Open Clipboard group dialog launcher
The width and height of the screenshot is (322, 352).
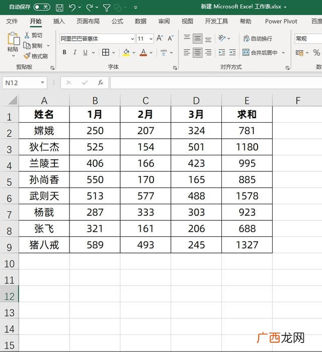[x=52, y=68]
